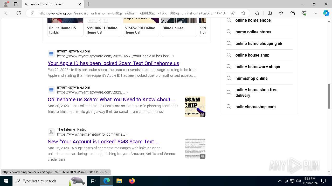332x186 pixels.
Task: Open the Favorites list icon
Action: (x=281, y=13)
